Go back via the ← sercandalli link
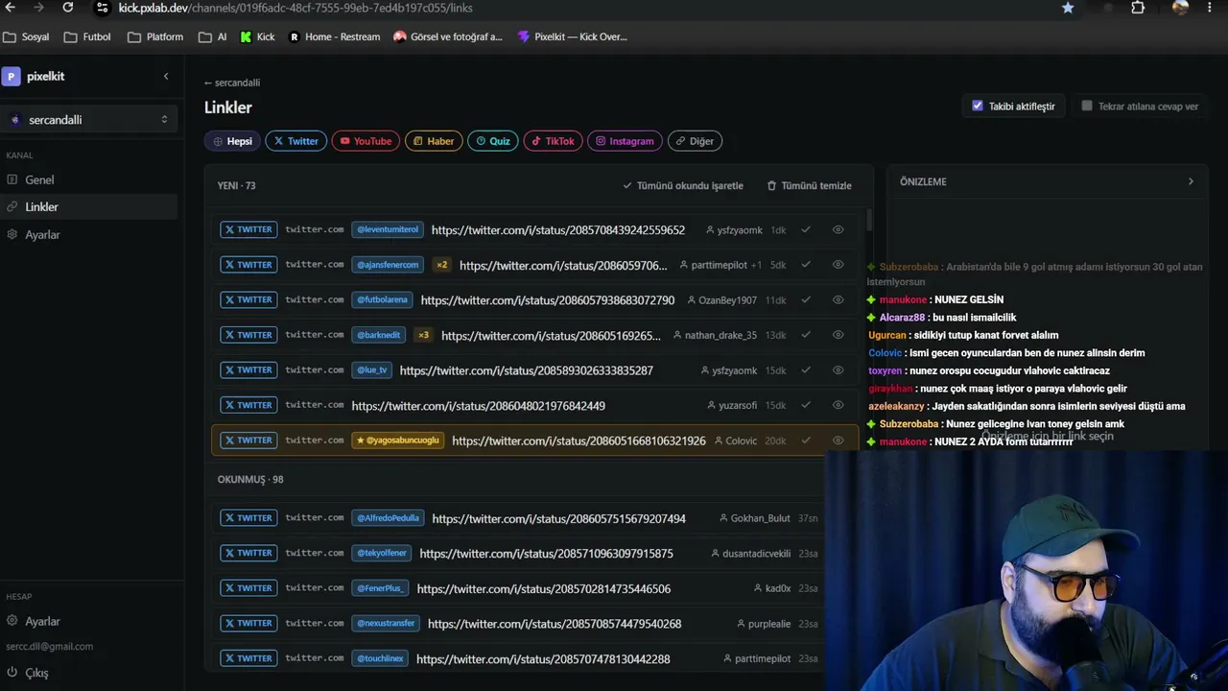Screen dimensions: 1228x691 click(232, 83)
